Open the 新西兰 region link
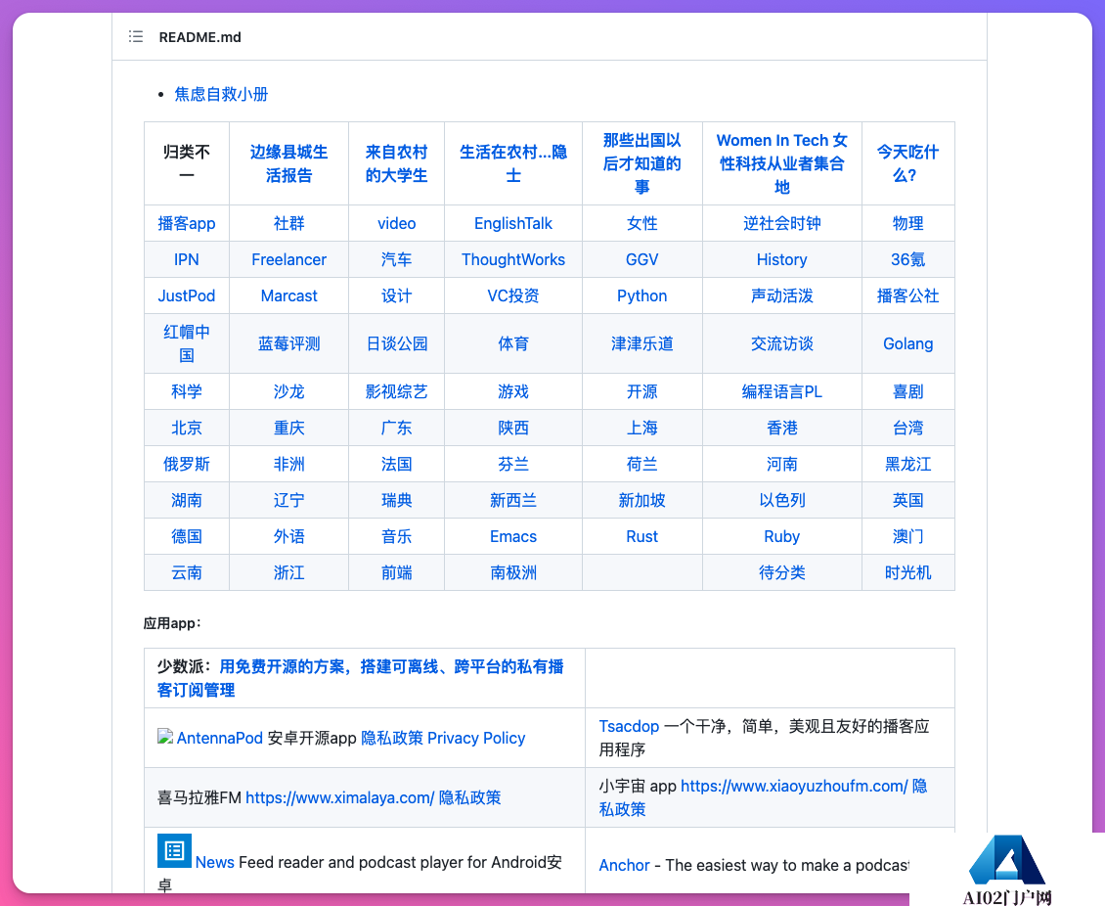 [x=513, y=500]
